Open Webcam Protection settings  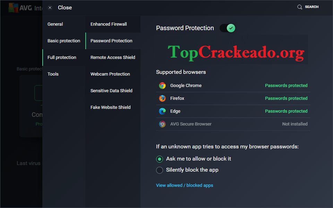point(110,74)
